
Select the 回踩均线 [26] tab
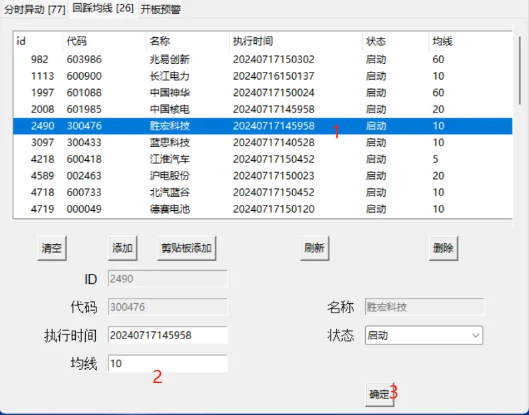point(103,9)
